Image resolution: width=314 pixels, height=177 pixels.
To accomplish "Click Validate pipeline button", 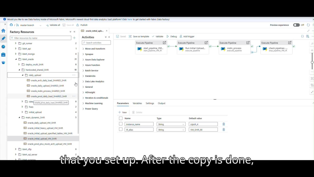I will pyautogui.click(x=157, y=36).
